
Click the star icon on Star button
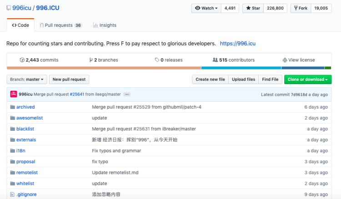pos(248,8)
